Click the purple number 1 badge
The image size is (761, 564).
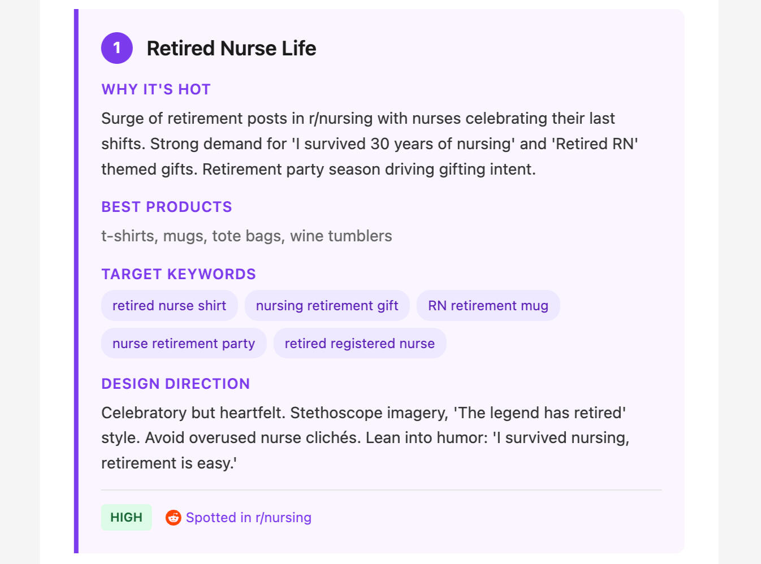pyautogui.click(x=117, y=48)
